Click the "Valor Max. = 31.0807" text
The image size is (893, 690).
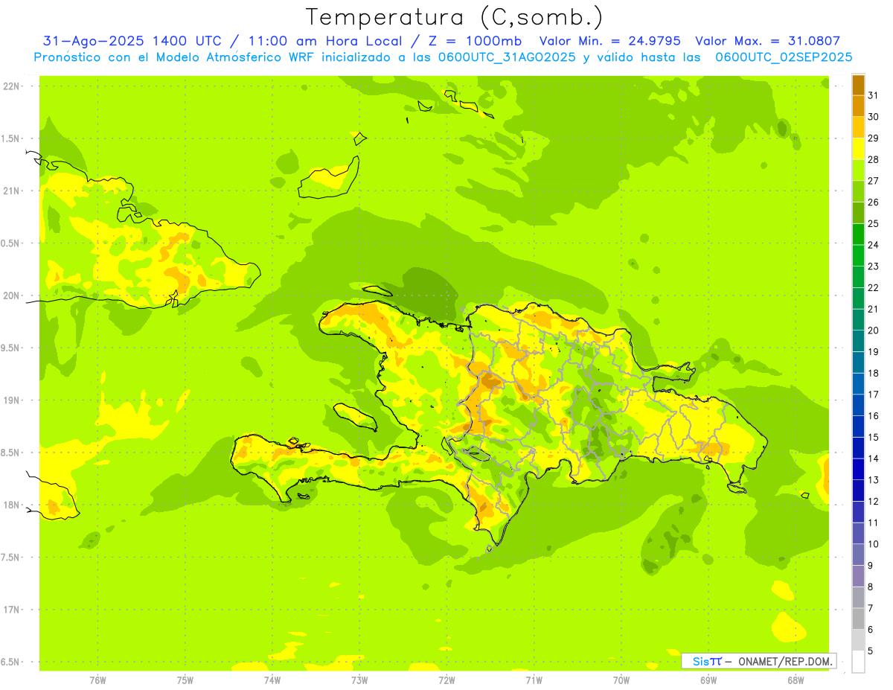point(766,41)
